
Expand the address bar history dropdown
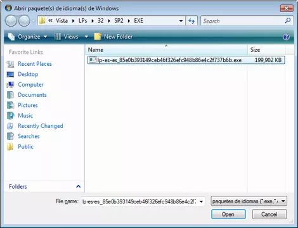181,21
